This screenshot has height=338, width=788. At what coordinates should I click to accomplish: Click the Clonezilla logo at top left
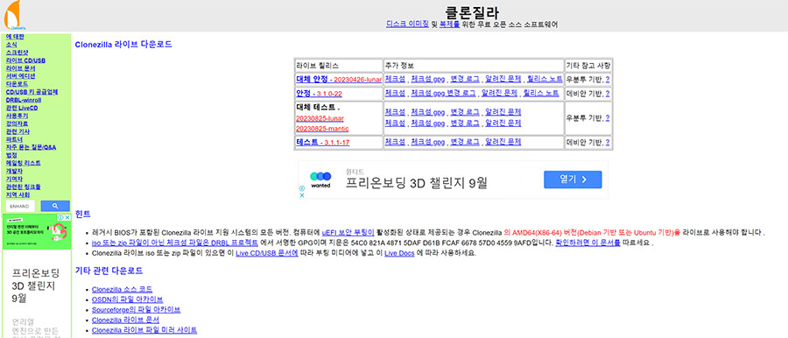pyautogui.click(x=15, y=15)
